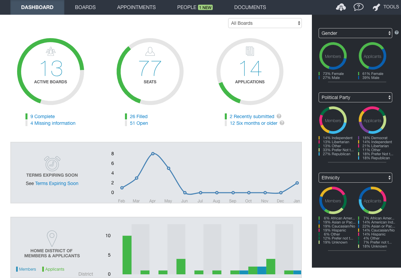Open the Gender demographic dropdown
The height and width of the screenshot is (278, 401).
(355, 33)
